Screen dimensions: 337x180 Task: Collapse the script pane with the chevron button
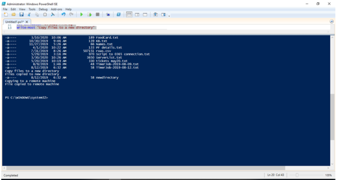(332, 21)
